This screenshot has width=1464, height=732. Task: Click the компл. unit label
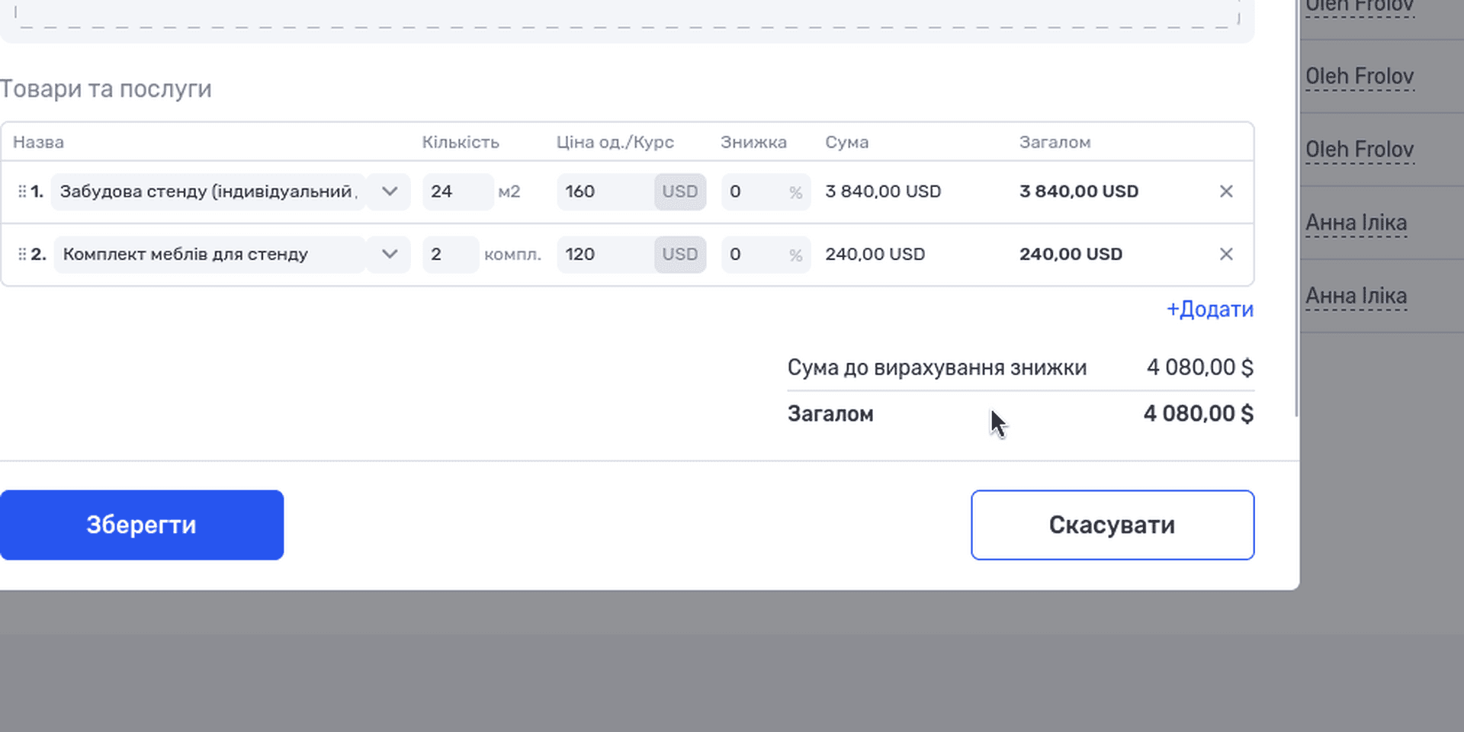click(512, 255)
